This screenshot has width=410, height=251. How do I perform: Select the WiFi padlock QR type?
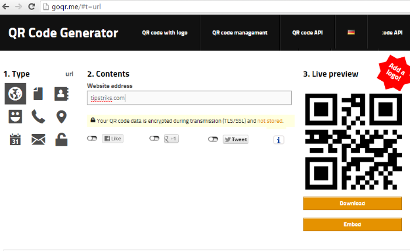coord(61,139)
